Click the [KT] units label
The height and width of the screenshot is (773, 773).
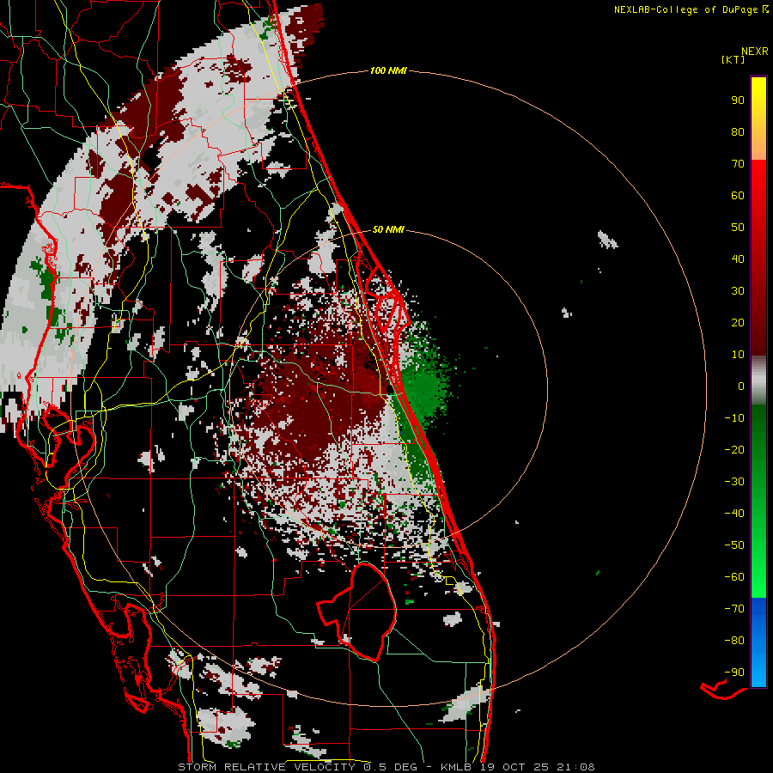pos(733,59)
